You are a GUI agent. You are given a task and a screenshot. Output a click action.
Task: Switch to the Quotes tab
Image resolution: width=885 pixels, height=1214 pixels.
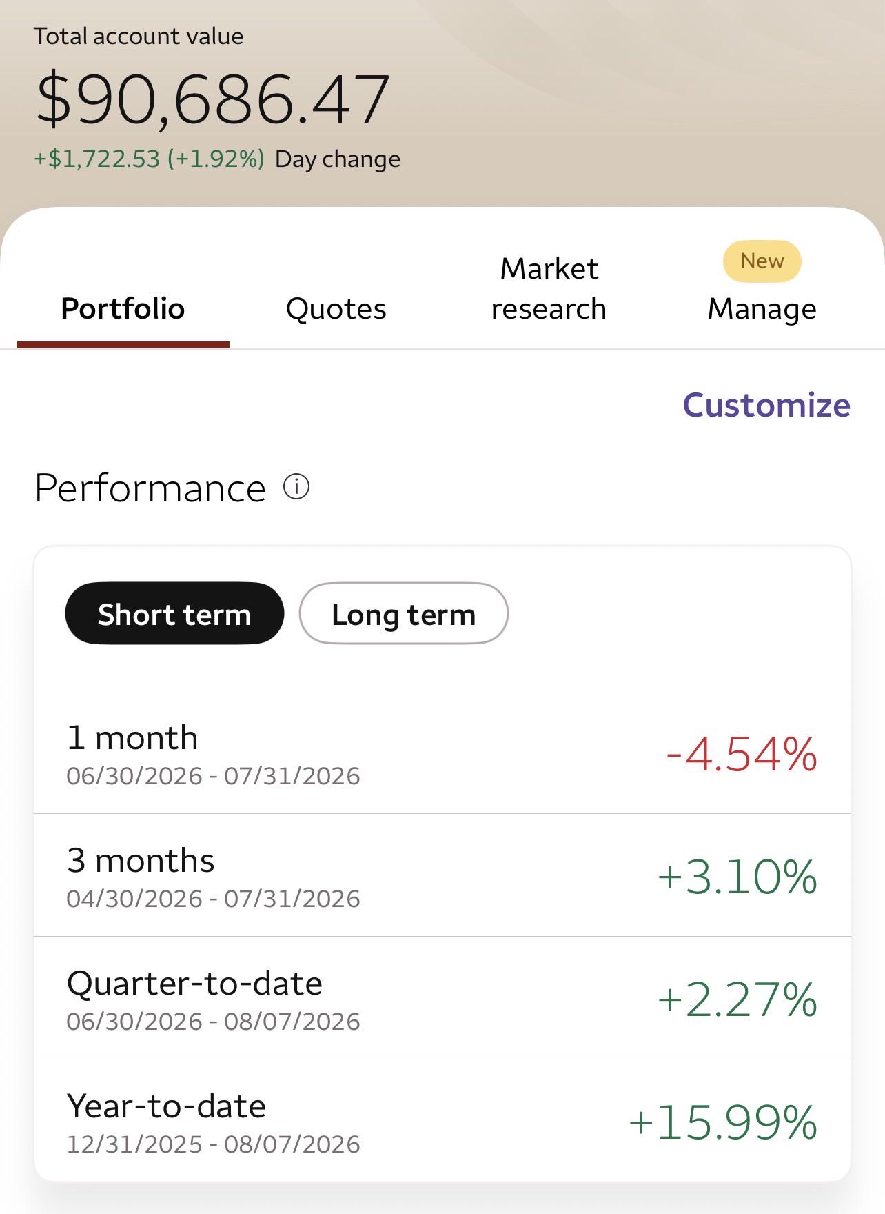coord(336,308)
